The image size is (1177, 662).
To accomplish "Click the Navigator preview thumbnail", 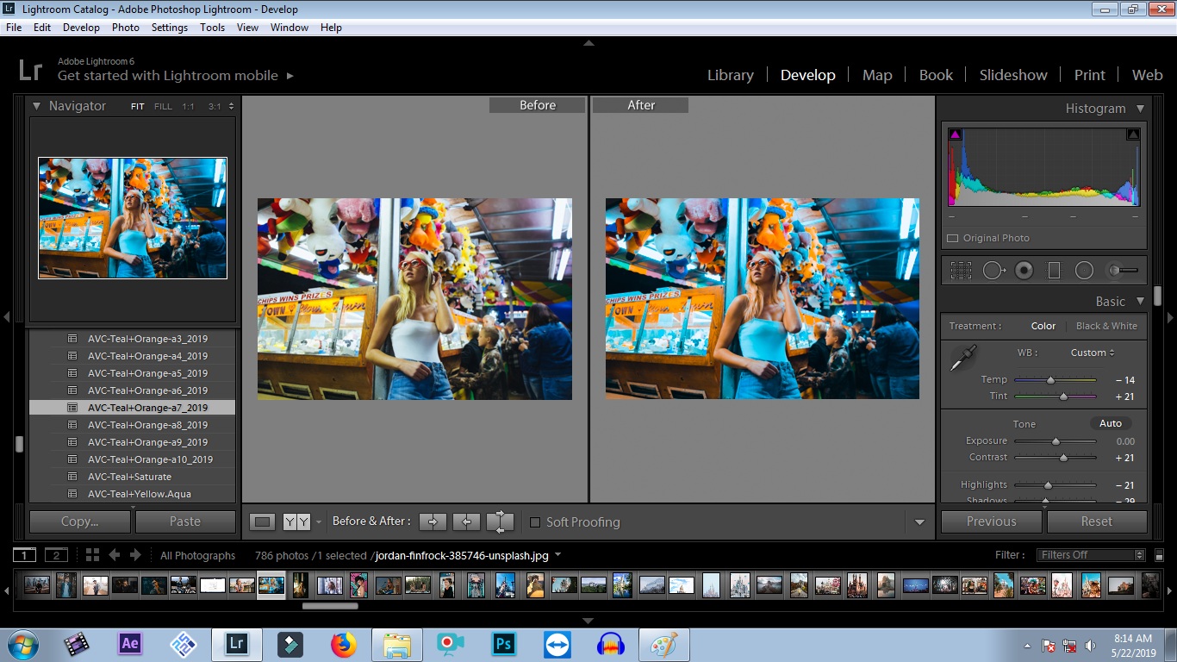I will tap(133, 218).
